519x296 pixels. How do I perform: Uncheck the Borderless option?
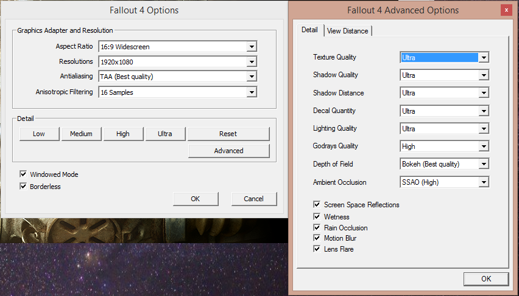23,187
